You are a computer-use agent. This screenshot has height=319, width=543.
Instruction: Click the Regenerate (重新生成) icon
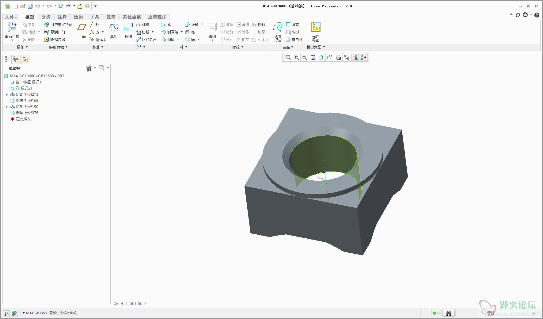(12, 27)
